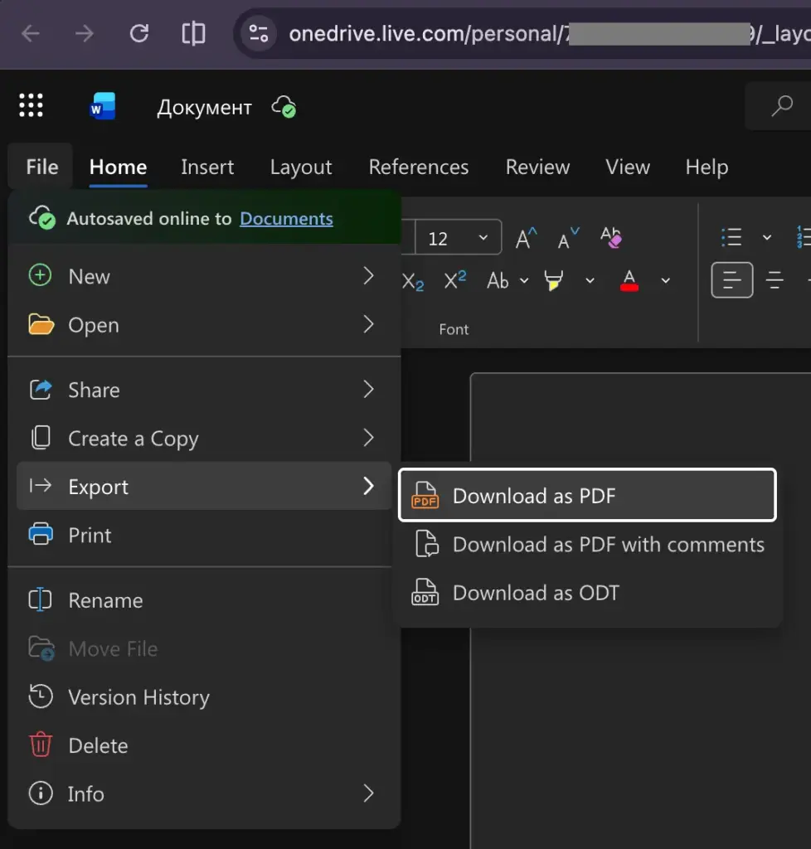This screenshot has width=811, height=849.
Task: Apply superscript formatting
Action: tap(454, 280)
